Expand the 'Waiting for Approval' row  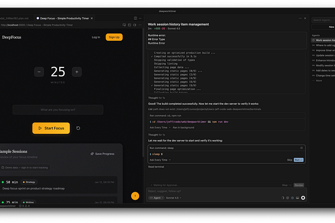point(165,185)
